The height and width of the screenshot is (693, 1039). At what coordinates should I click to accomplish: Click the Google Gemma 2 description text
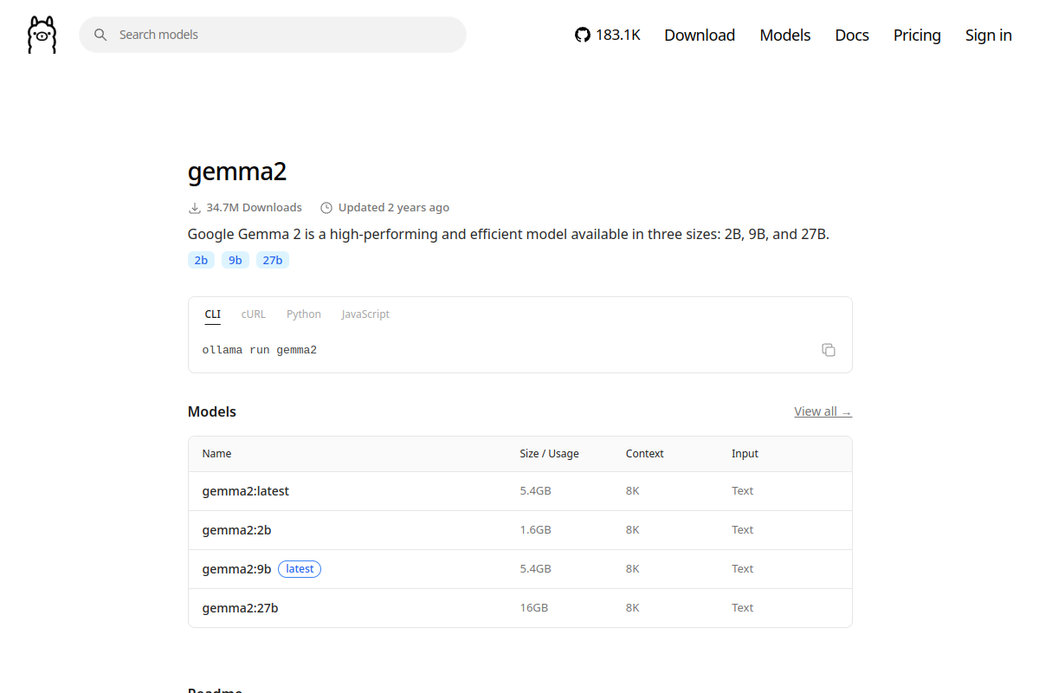coord(509,234)
